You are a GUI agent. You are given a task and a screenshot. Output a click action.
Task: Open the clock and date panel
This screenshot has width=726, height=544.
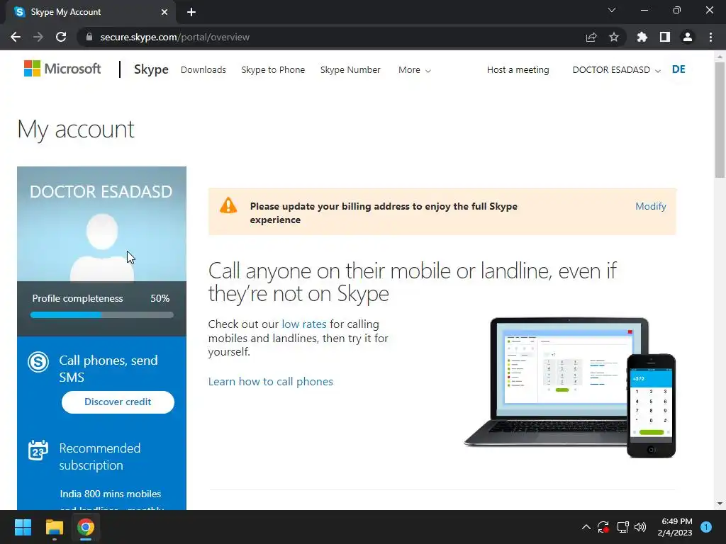(x=675, y=527)
